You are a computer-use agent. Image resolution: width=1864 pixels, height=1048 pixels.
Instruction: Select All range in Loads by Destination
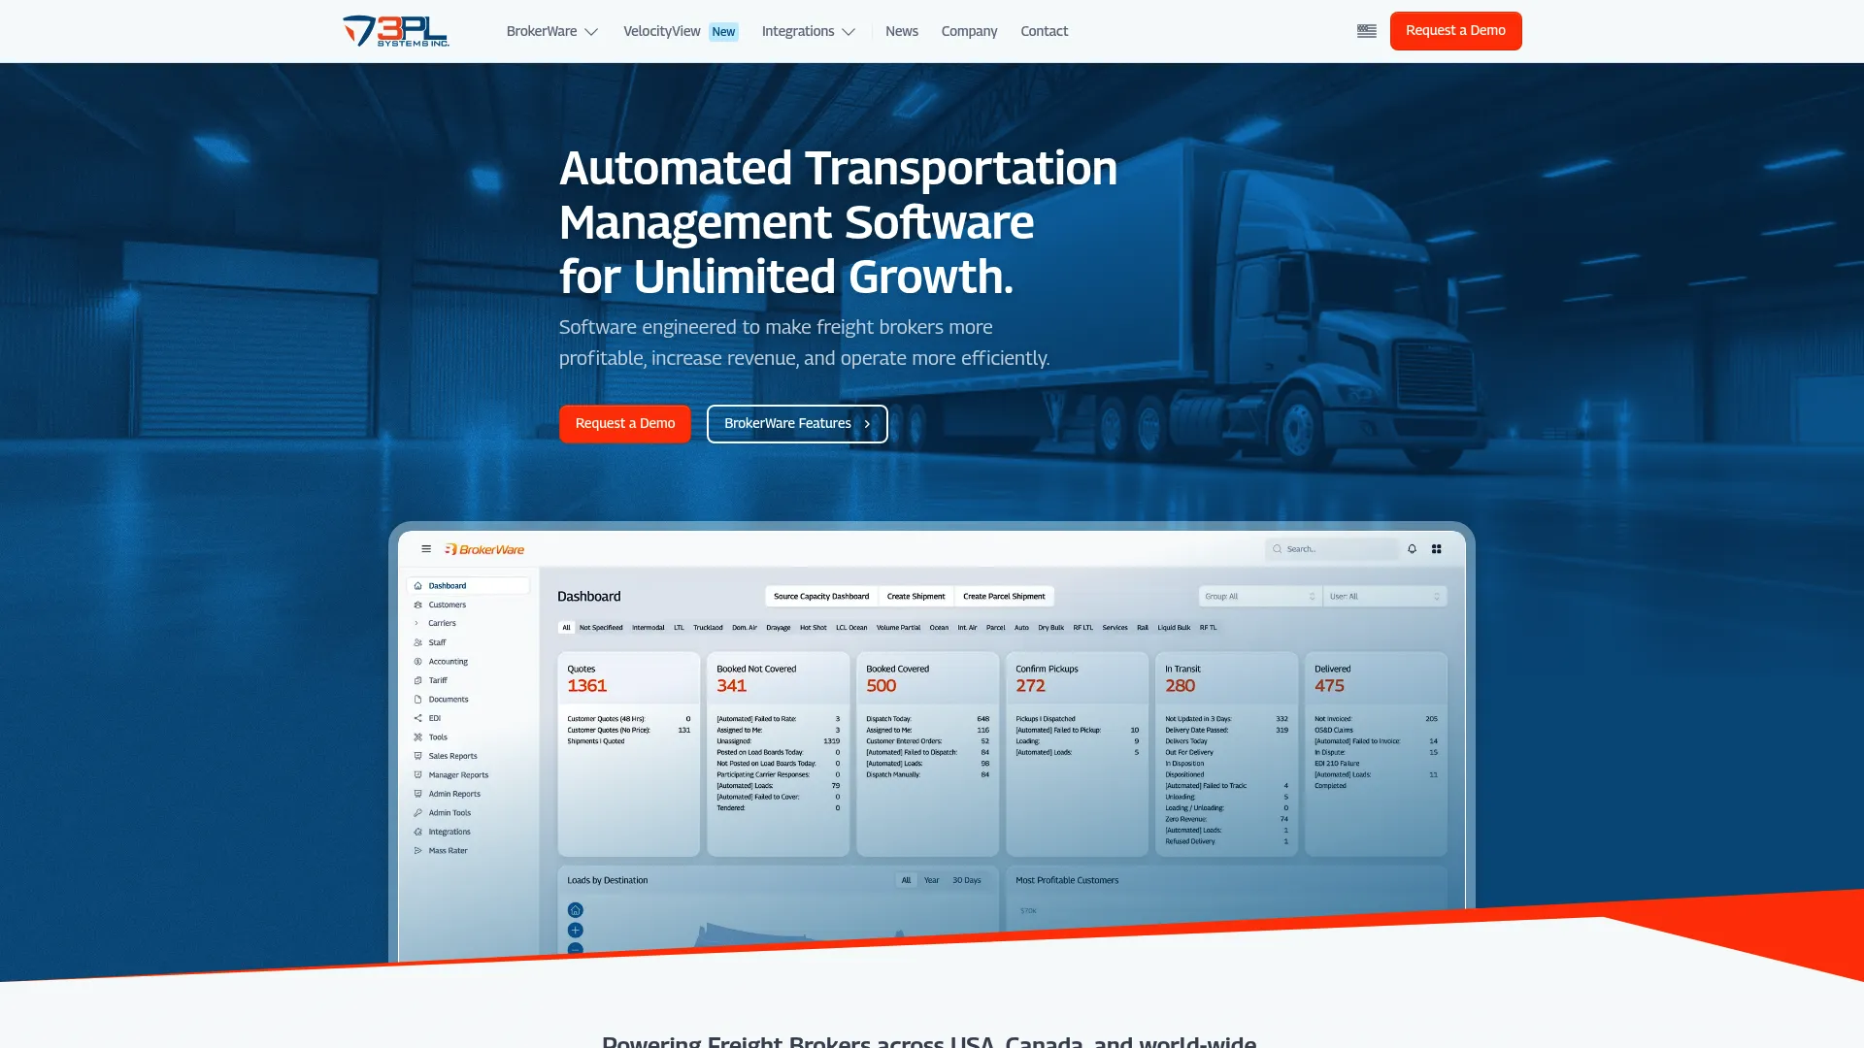pyautogui.click(x=906, y=881)
